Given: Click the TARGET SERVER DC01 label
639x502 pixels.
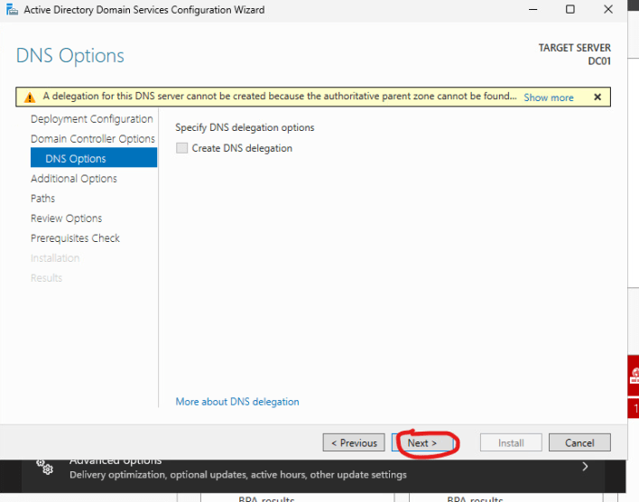Looking at the screenshot, I should pyautogui.click(x=575, y=54).
